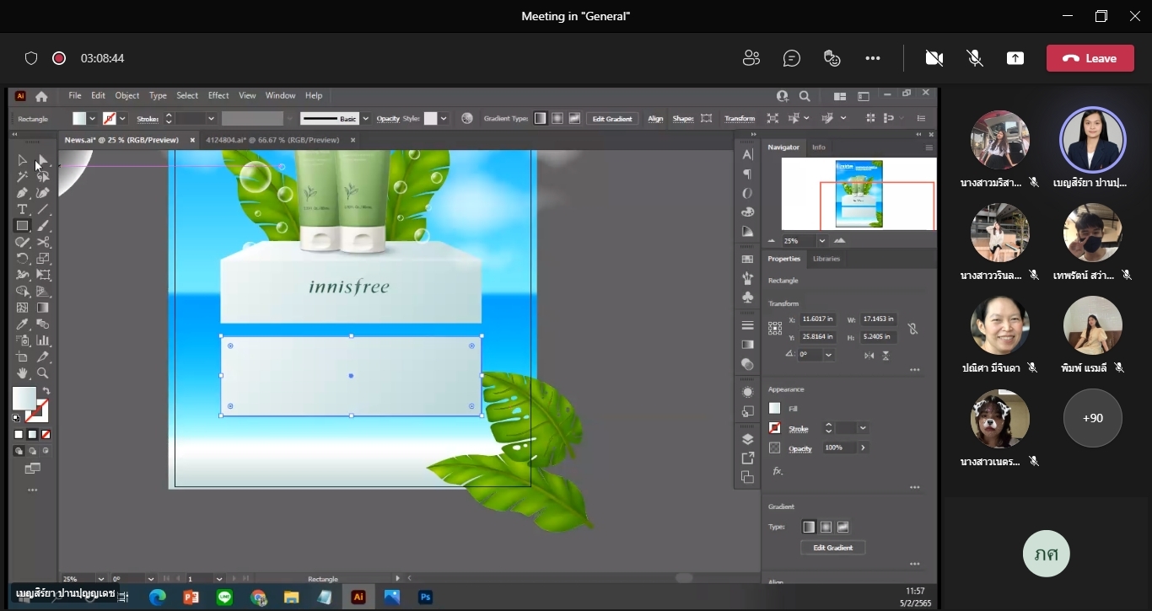Open the Paragraph panel icon
Screen dimensions: 1152x611
(747, 174)
